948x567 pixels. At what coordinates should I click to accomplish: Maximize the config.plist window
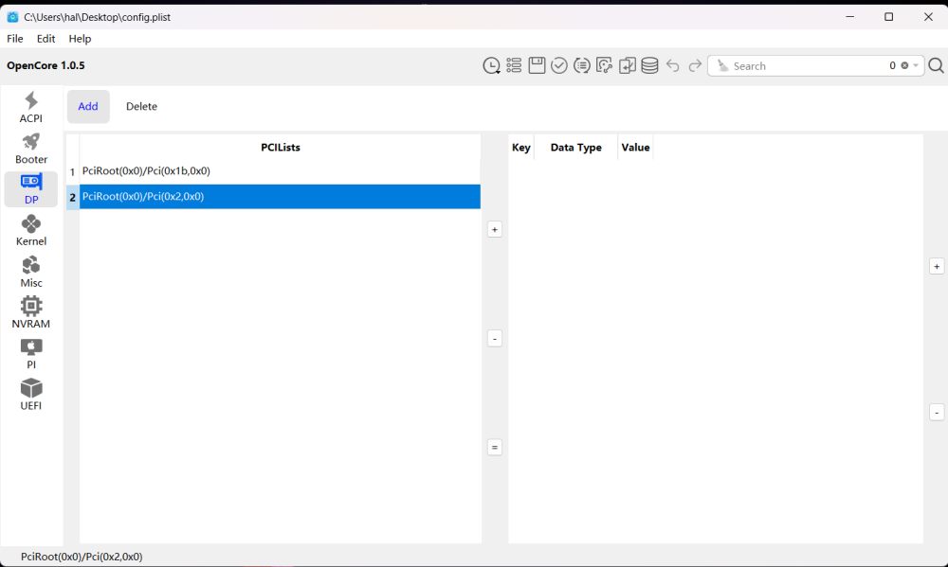coord(889,17)
